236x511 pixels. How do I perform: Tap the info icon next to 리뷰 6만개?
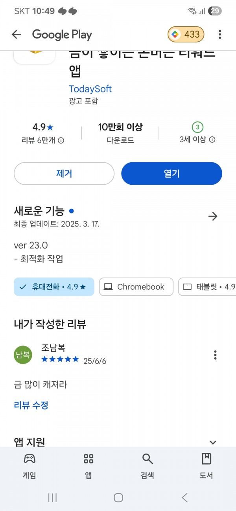(61, 140)
